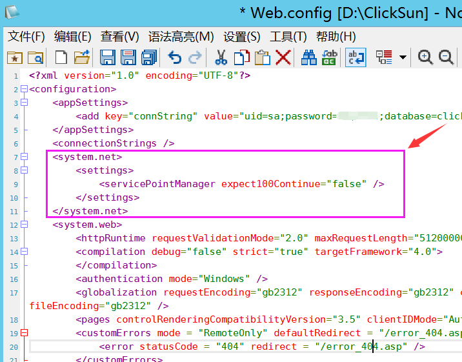Click servicePointManager tag name
This screenshot has height=362, width=462.
(160, 184)
